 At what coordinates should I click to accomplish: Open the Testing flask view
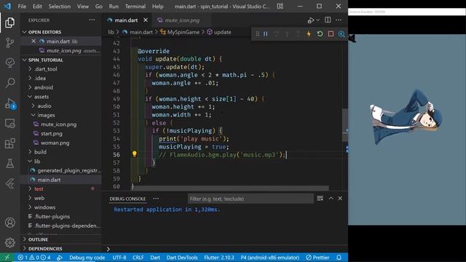(x=9, y=163)
